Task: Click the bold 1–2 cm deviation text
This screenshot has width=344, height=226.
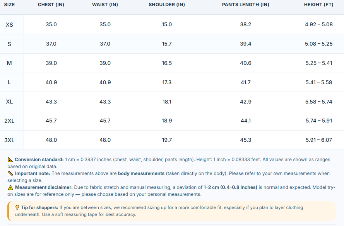Action: pyautogui.click(x=230, y=187)
